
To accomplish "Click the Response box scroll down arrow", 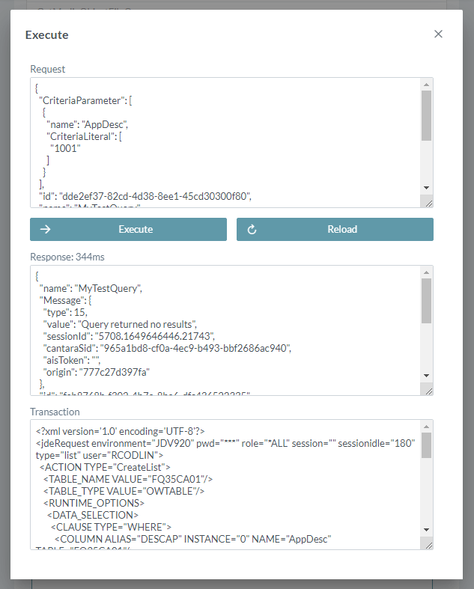I will tap(426, 375).
